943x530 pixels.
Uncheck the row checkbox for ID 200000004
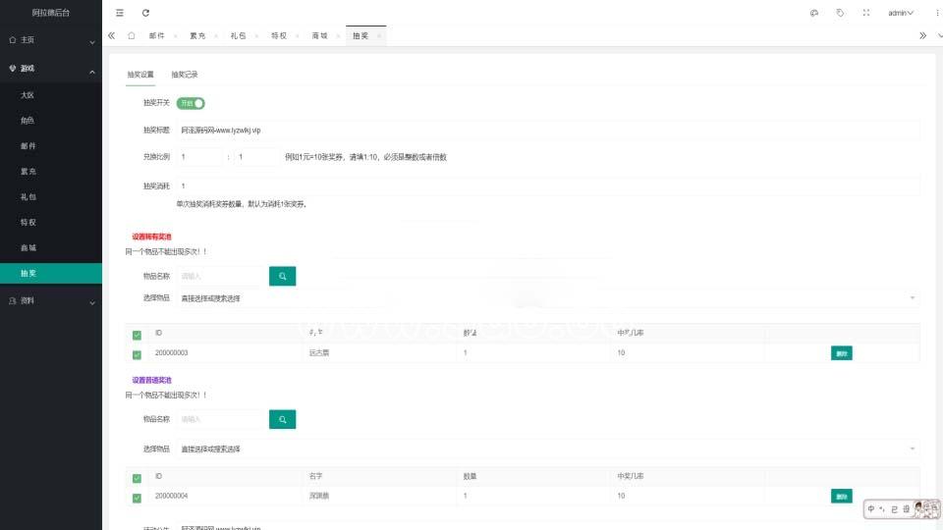[x=137, y=497]
